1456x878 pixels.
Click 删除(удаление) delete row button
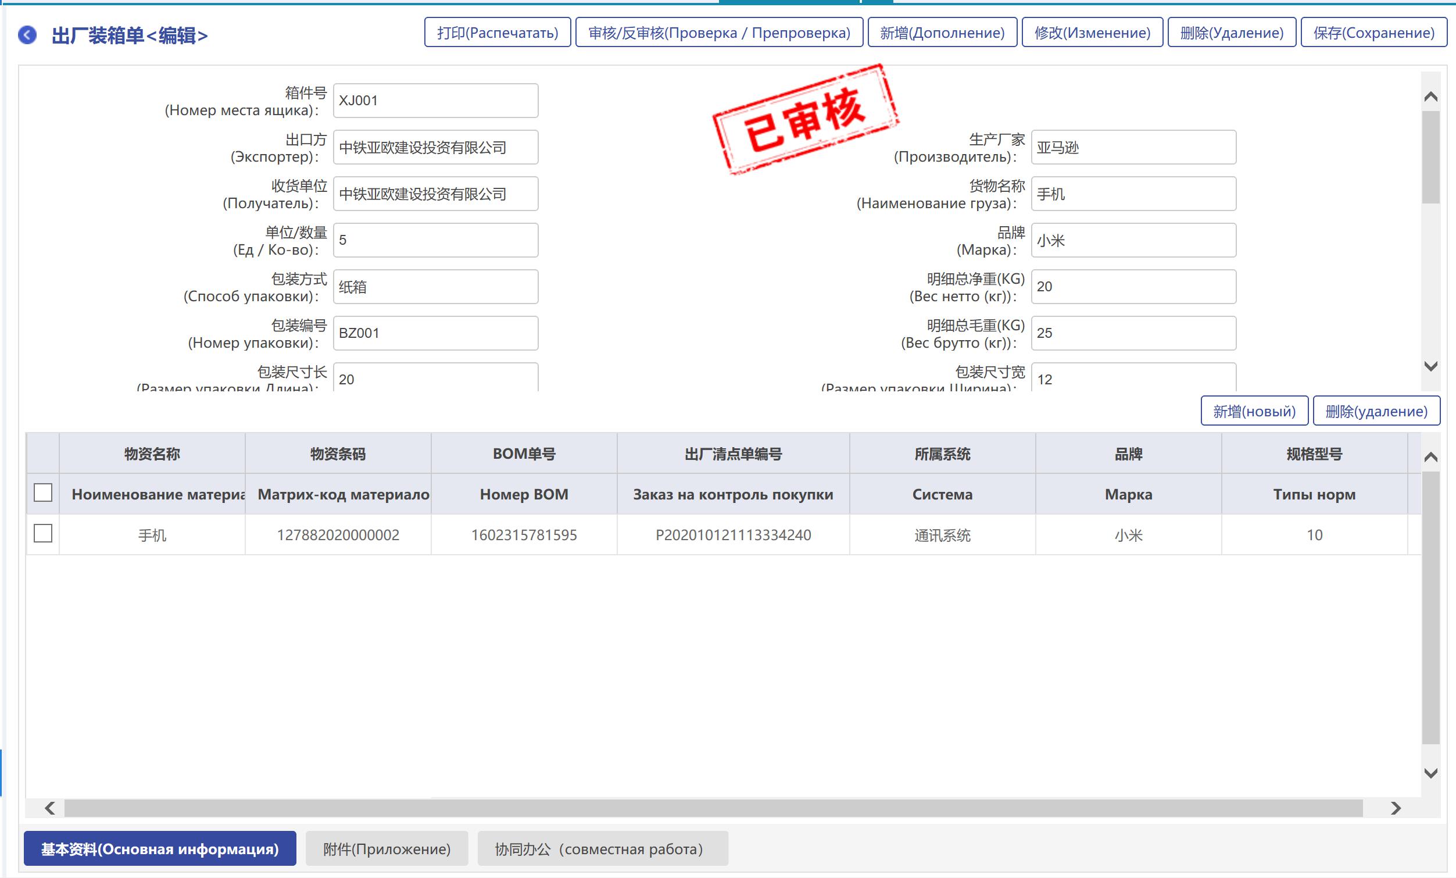(x=1376, y=411)
